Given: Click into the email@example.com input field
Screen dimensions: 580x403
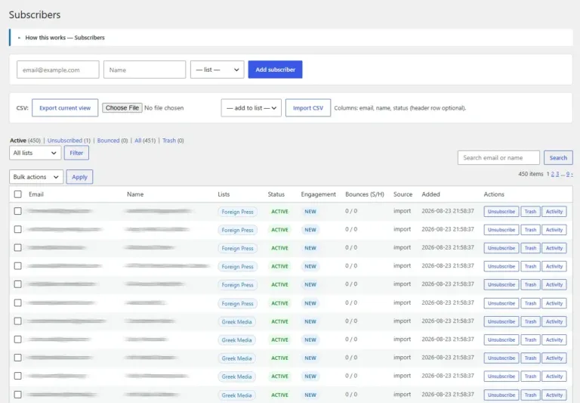Looking at the screenshot, I should point(58,70).
